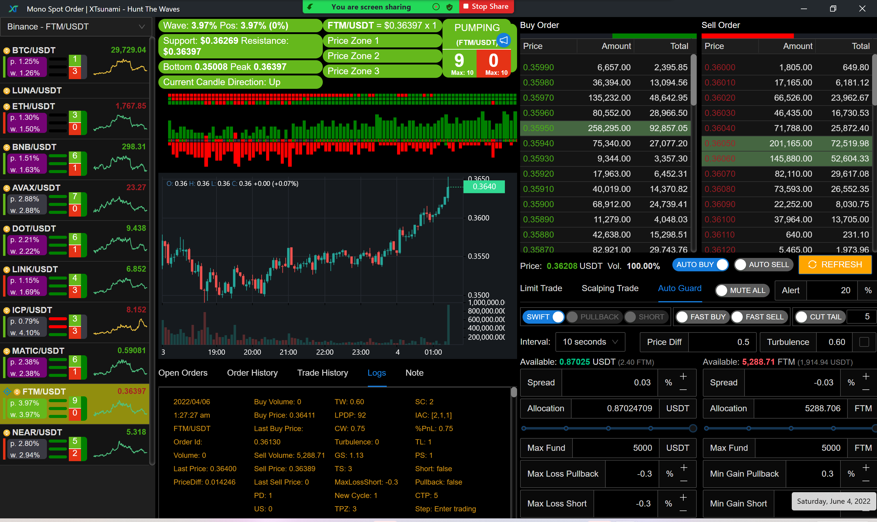Click the Price Zone 3 button
The image size is (877, 522).
click(x=382, y=71)
